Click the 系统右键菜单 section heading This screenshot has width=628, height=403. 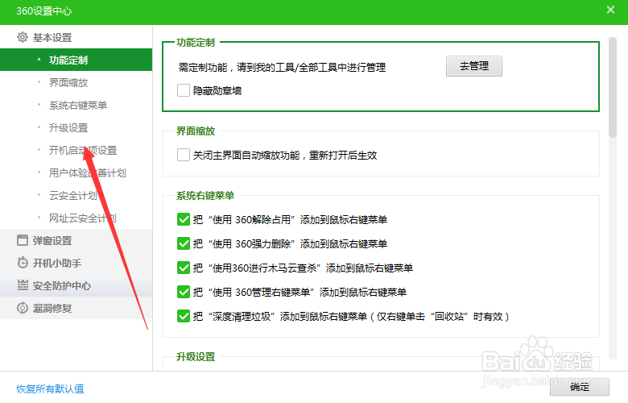(205, 195)
